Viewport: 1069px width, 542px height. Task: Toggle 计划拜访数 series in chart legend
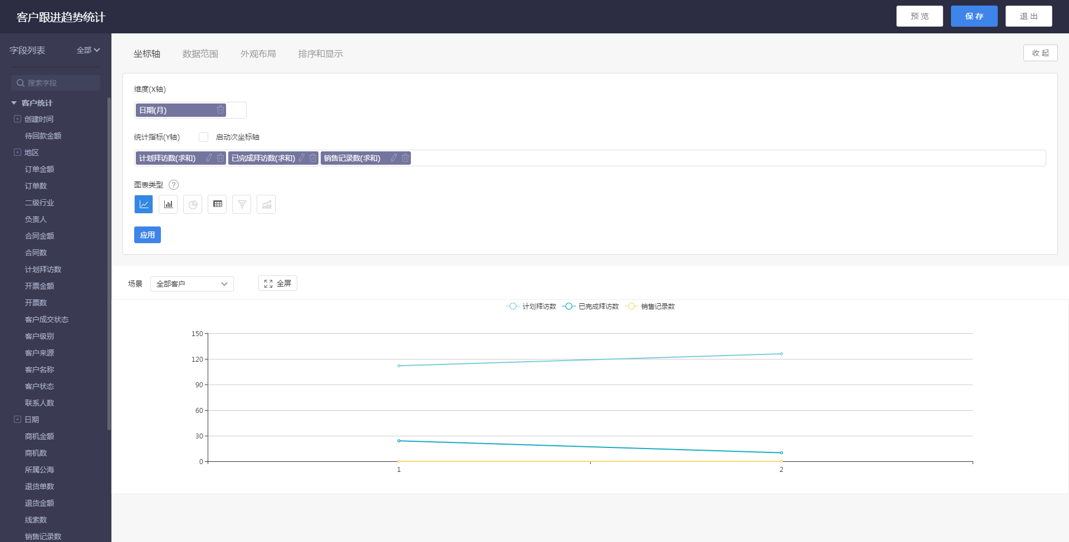pyautogui.click(x=531, y=306)
